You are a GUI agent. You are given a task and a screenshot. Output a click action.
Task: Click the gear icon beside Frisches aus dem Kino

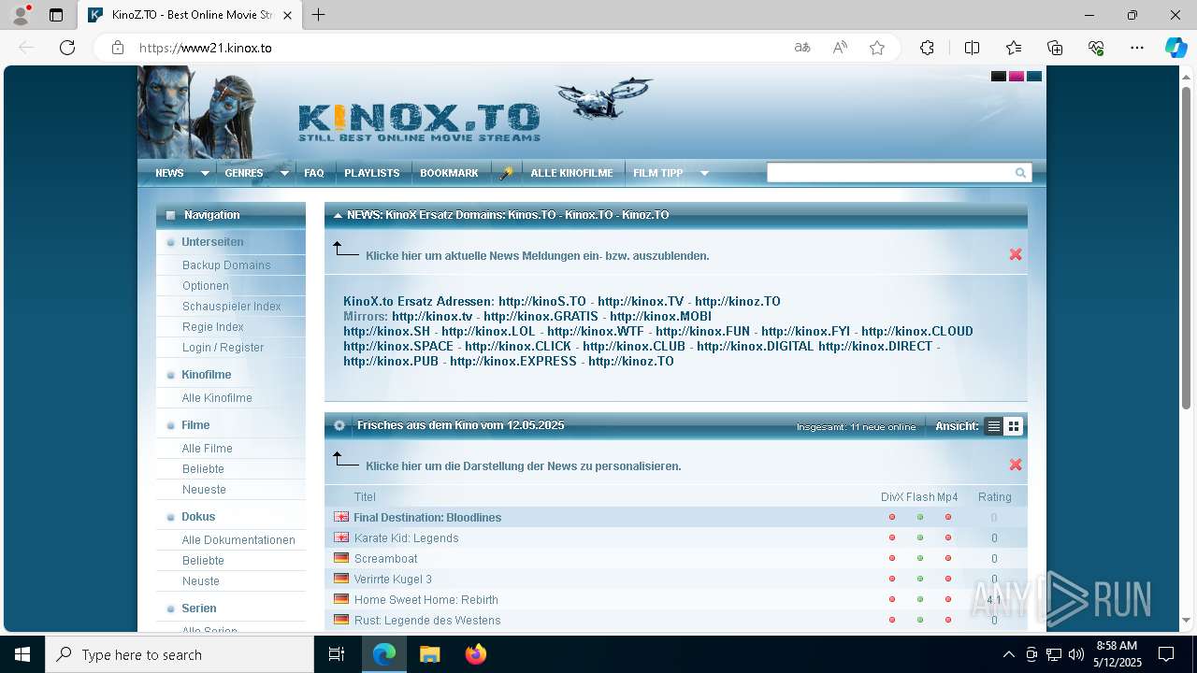click(339, 425)
